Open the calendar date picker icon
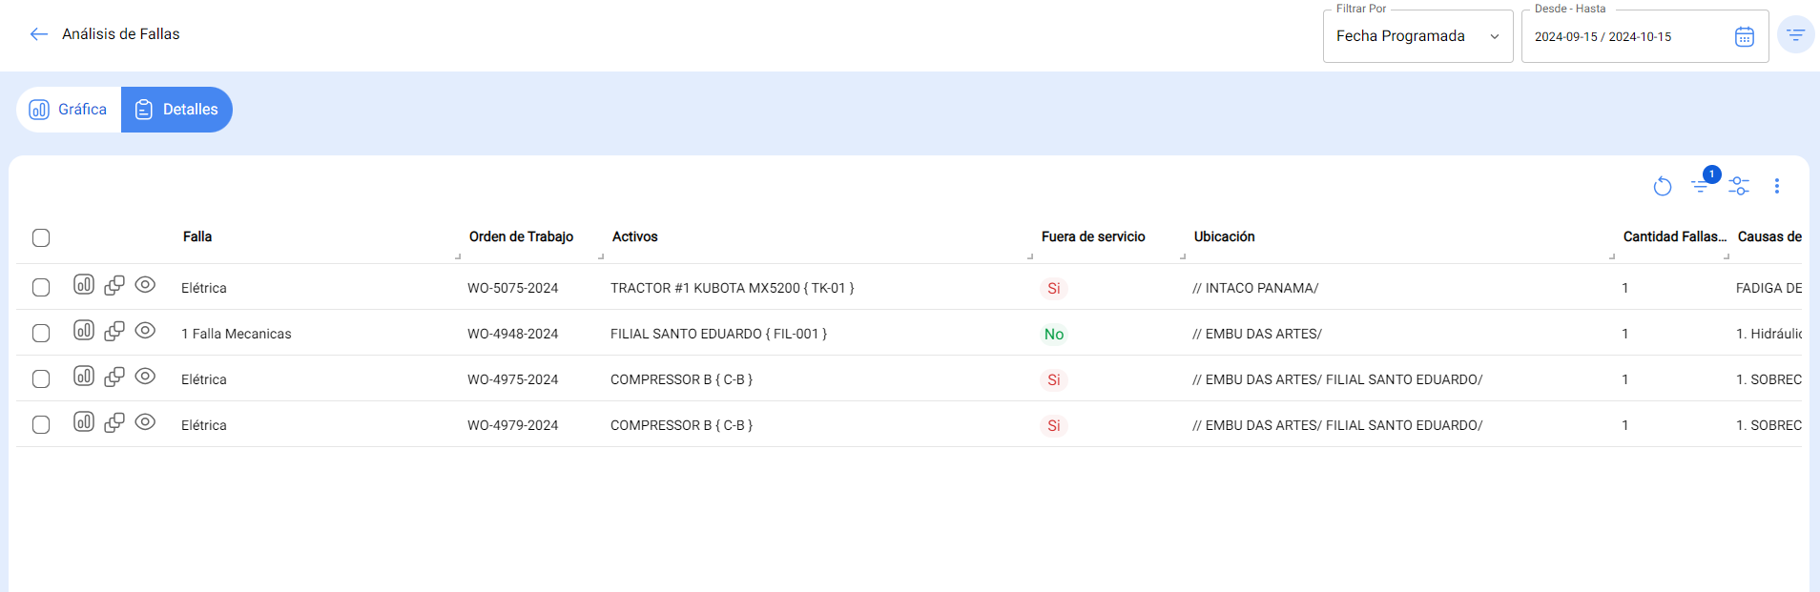The image size is (1820, 592). coord(1744,37)
